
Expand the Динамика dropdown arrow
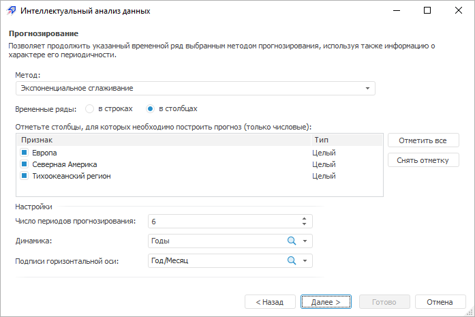point(305,241)
